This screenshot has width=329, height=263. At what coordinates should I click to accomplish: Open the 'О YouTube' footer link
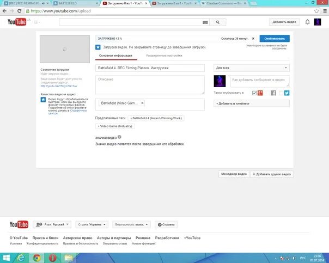[19, 238]
